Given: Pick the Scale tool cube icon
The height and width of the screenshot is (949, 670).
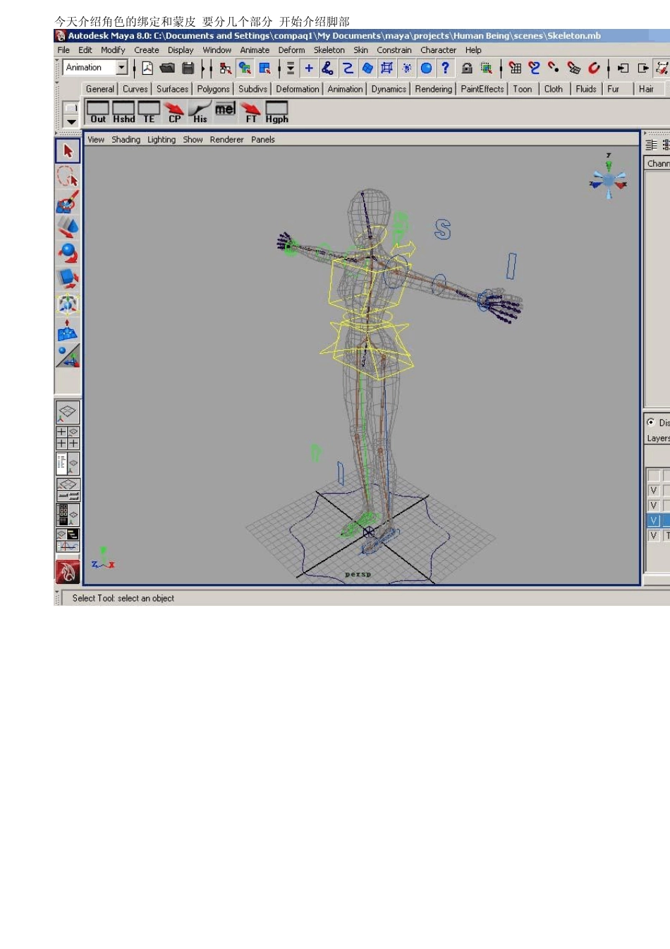Looking at the screenshot, I should click(68, 278).
